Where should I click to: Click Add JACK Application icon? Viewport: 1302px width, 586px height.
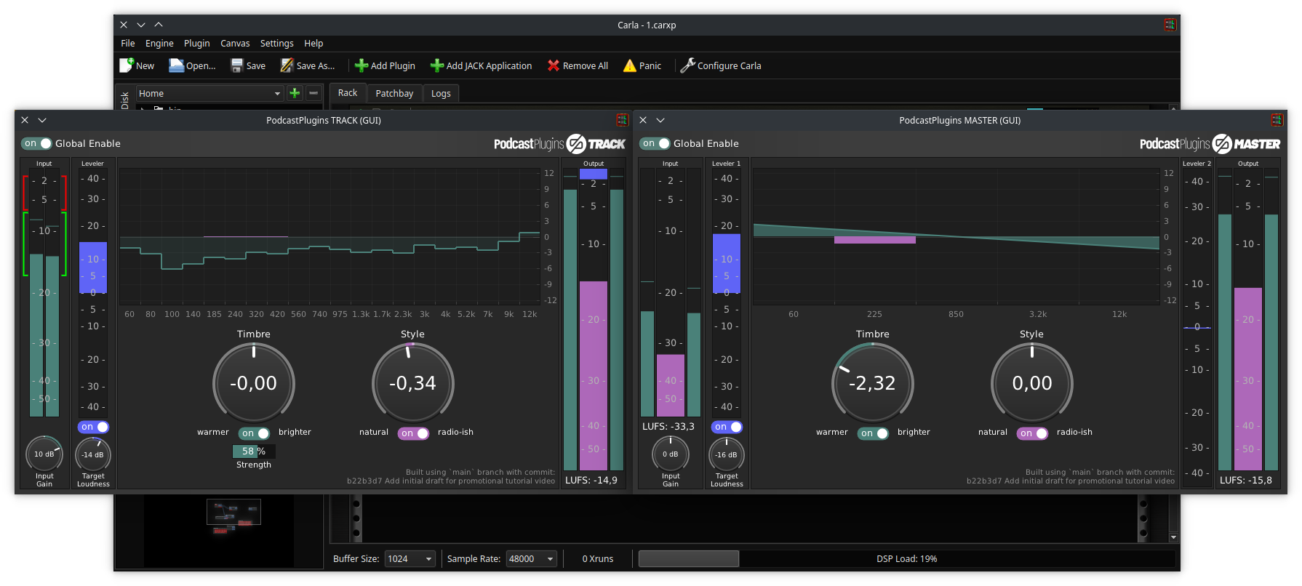436,65
